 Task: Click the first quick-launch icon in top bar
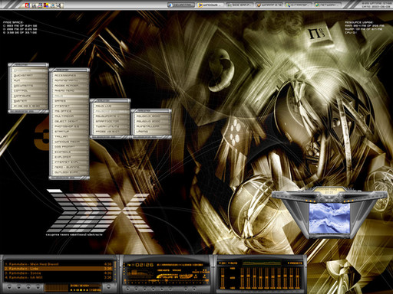27,5
